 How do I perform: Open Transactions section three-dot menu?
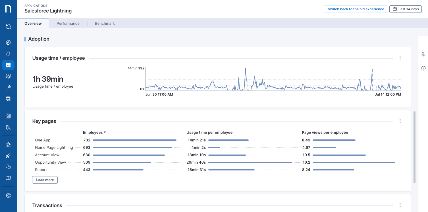(x=400, y=205)
